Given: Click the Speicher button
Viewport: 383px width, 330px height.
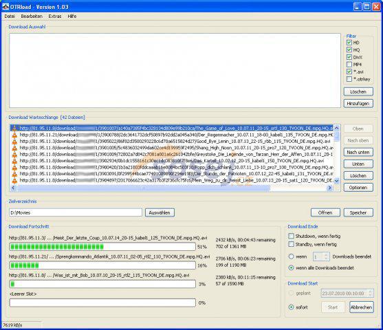Looking at the screenshot, I should click(x=358, y=212).
